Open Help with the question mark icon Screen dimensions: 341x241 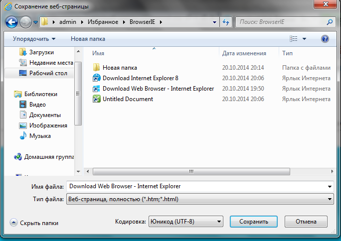point(325,39)
